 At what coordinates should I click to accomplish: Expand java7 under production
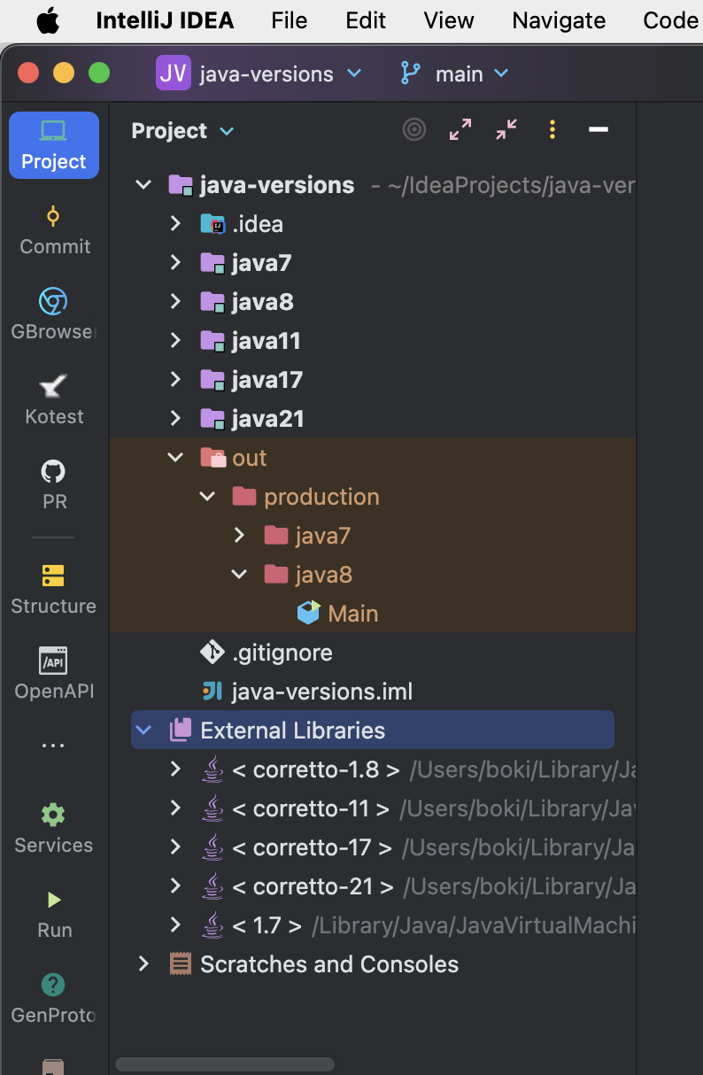point(239,536)
